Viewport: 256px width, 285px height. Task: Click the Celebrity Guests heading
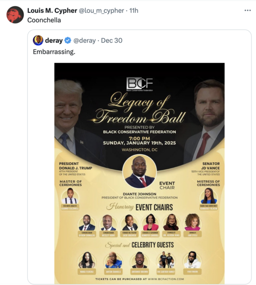pyautogui.click(x=140, y=245)
